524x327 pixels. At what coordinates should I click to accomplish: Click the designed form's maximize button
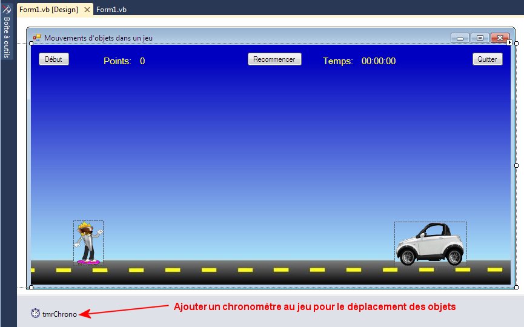coord(480,38)
